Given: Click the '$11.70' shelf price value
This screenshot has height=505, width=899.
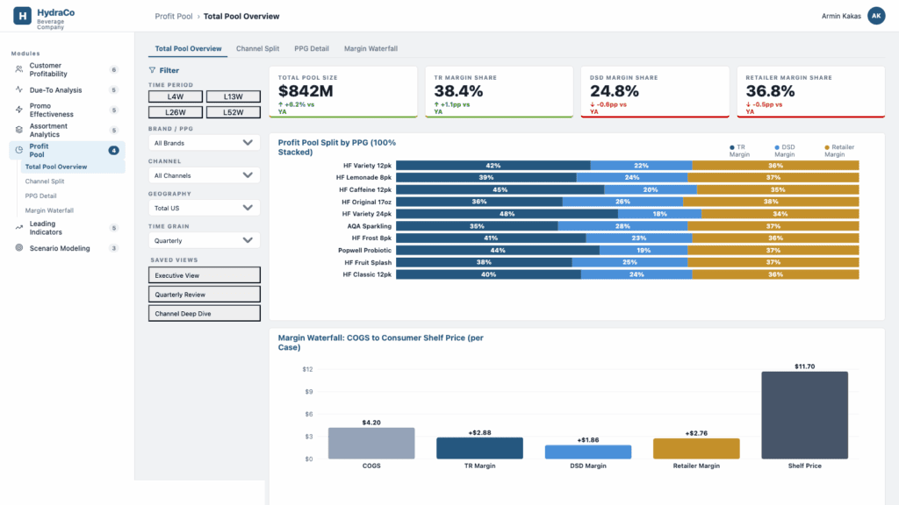Looking at the screenshot, I should [804, 366].
